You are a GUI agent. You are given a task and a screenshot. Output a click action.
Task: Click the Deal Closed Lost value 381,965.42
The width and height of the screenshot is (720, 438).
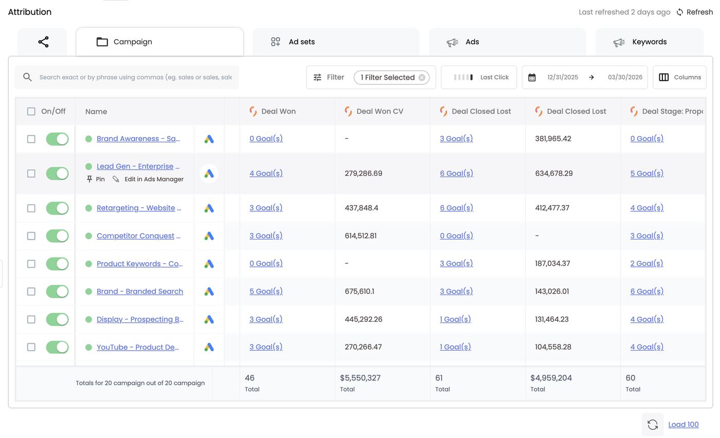pos(553,139)
